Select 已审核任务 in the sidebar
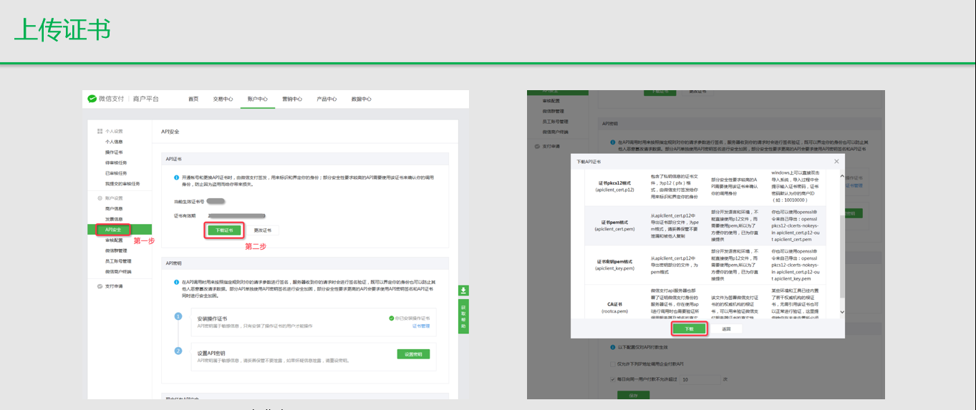 tap(116, 172)
